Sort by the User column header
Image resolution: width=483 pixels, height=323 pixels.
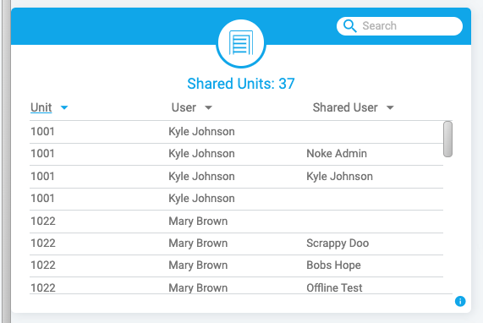(184, 107)
